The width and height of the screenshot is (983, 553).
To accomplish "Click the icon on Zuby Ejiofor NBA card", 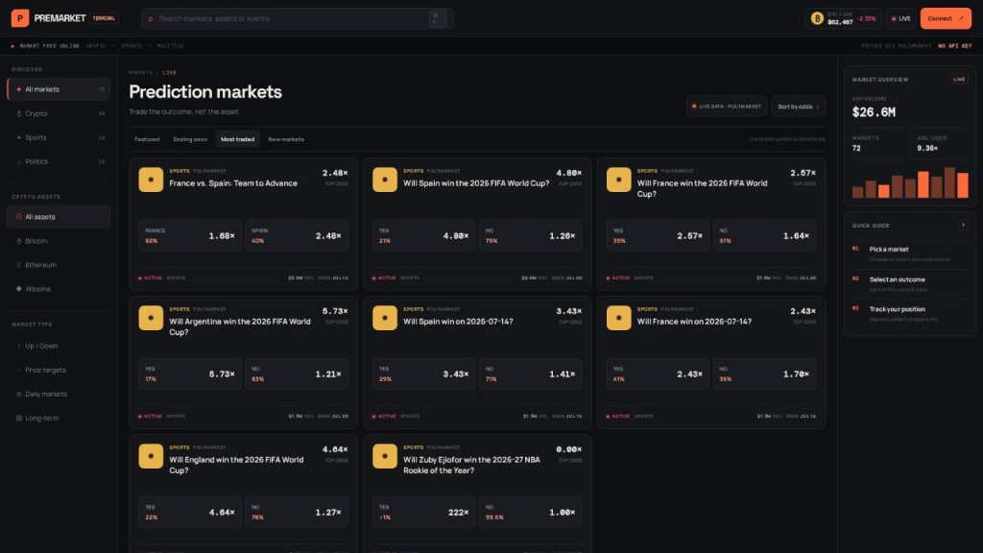I will (x=385, y=456).
